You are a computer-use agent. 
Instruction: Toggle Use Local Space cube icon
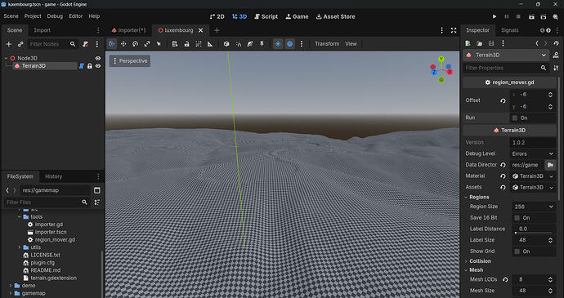pyautogui.click(x=226, y=44)
